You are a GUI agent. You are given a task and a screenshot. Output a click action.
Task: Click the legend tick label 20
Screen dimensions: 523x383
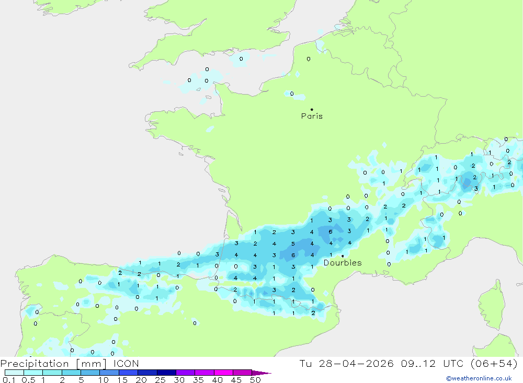(141, 380)
